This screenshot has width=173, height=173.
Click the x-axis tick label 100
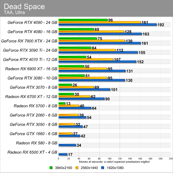pyautogui.click(x=110, y=159)
